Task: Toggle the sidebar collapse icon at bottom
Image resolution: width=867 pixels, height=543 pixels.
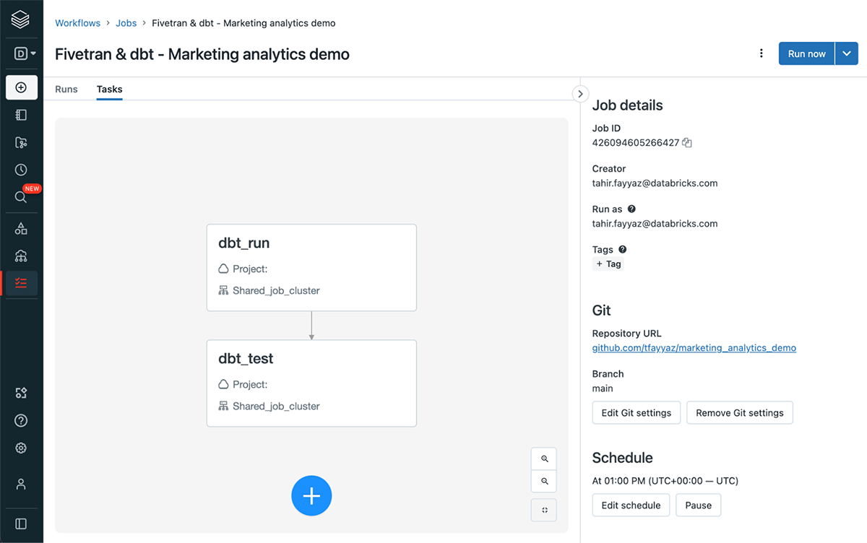Action: [21, 524]
